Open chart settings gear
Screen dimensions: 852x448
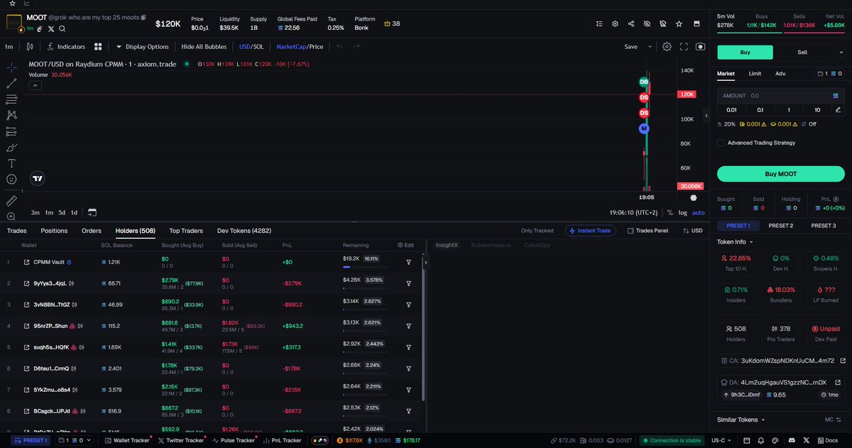pyautogui.click(x=667, y=47)
